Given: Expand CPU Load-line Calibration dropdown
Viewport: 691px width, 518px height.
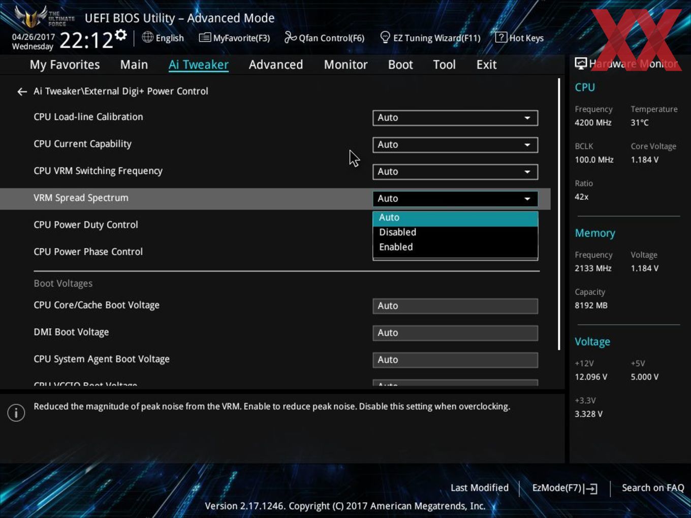Looking at the screenshot, I should click(455, 118).
